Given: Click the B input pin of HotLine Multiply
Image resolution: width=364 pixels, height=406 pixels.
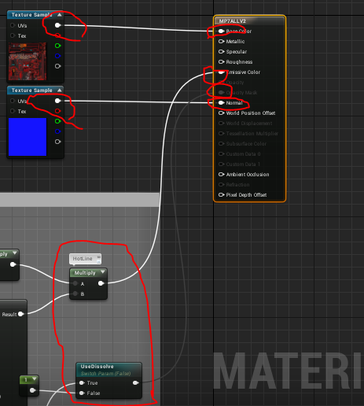Looking at the screenshot, I should point(75,293).
